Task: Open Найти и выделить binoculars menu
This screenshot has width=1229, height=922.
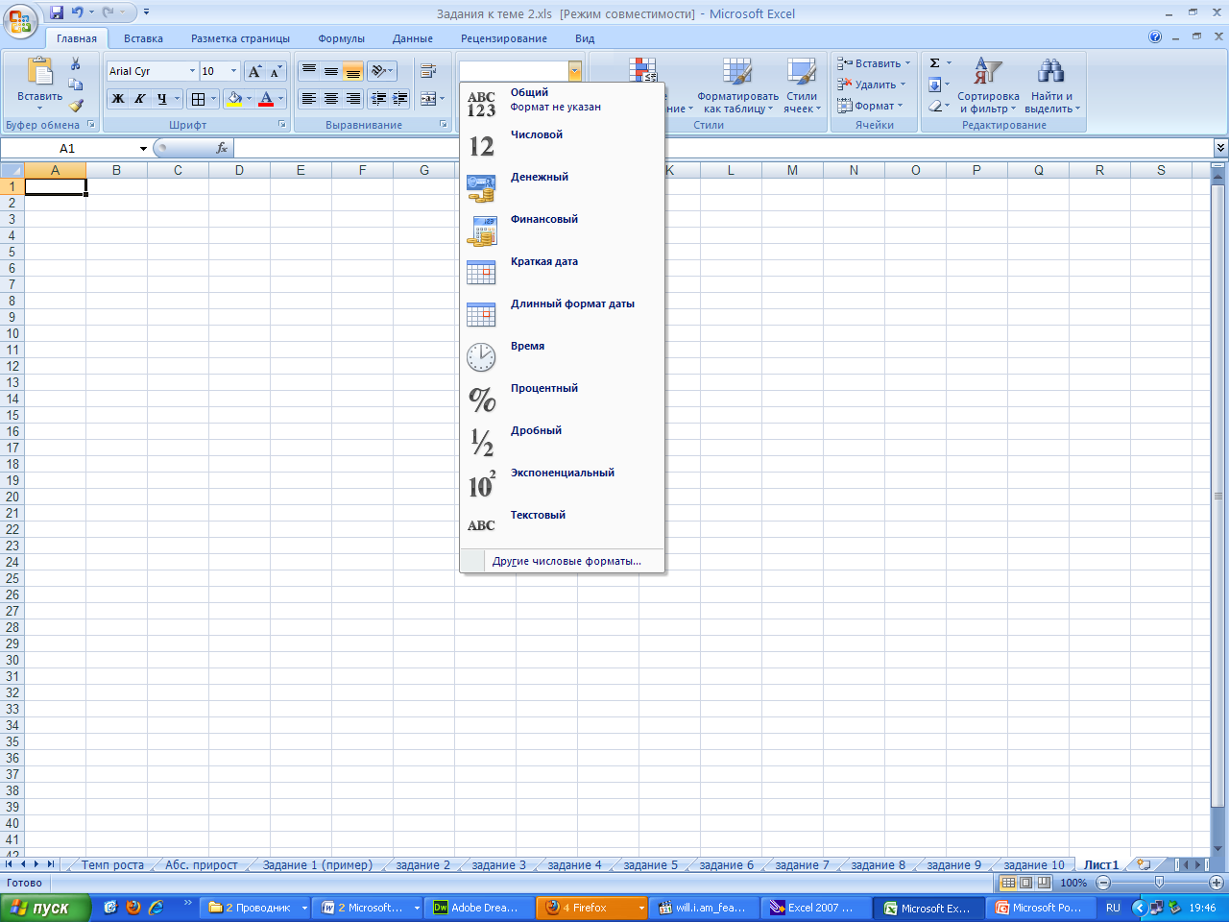Action: coord(1051,86)
